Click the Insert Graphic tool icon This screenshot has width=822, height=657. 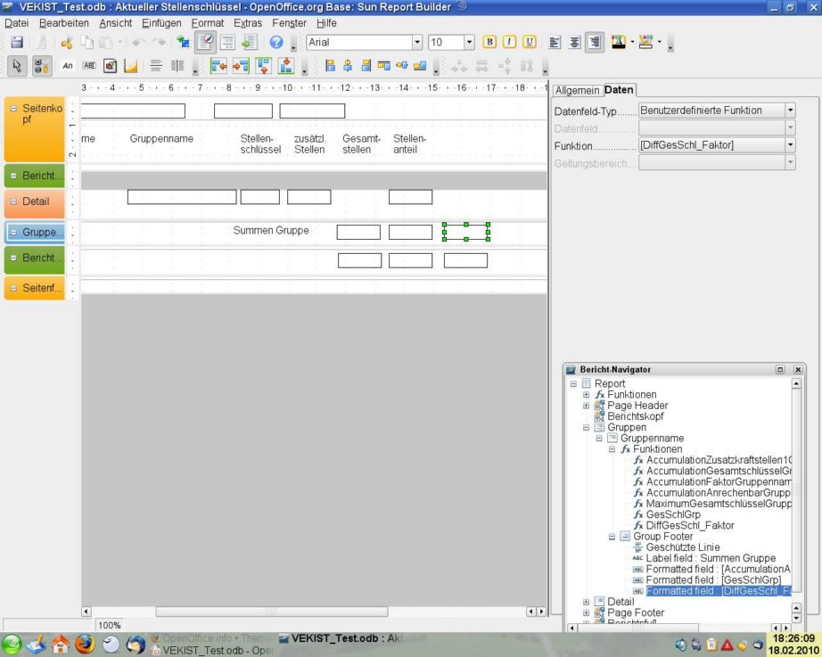tap(109, 66)
